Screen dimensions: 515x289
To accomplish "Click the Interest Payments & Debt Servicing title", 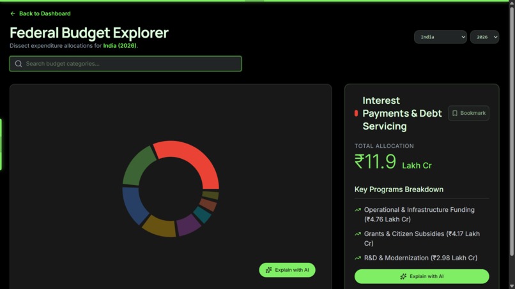I will 402,113.
